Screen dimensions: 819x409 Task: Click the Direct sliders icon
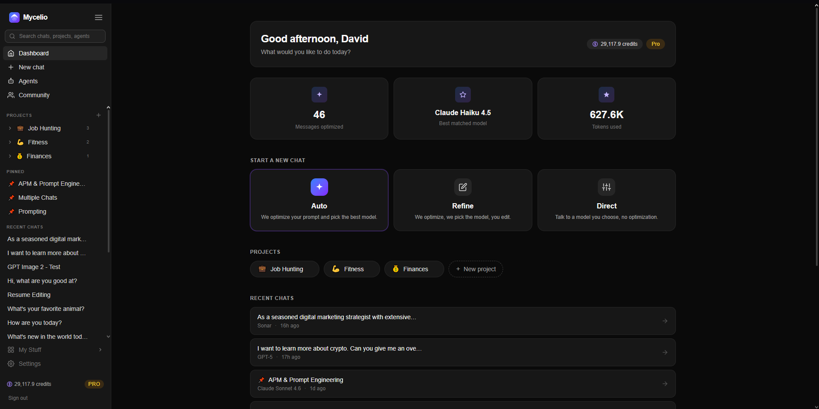pos(607,187)
